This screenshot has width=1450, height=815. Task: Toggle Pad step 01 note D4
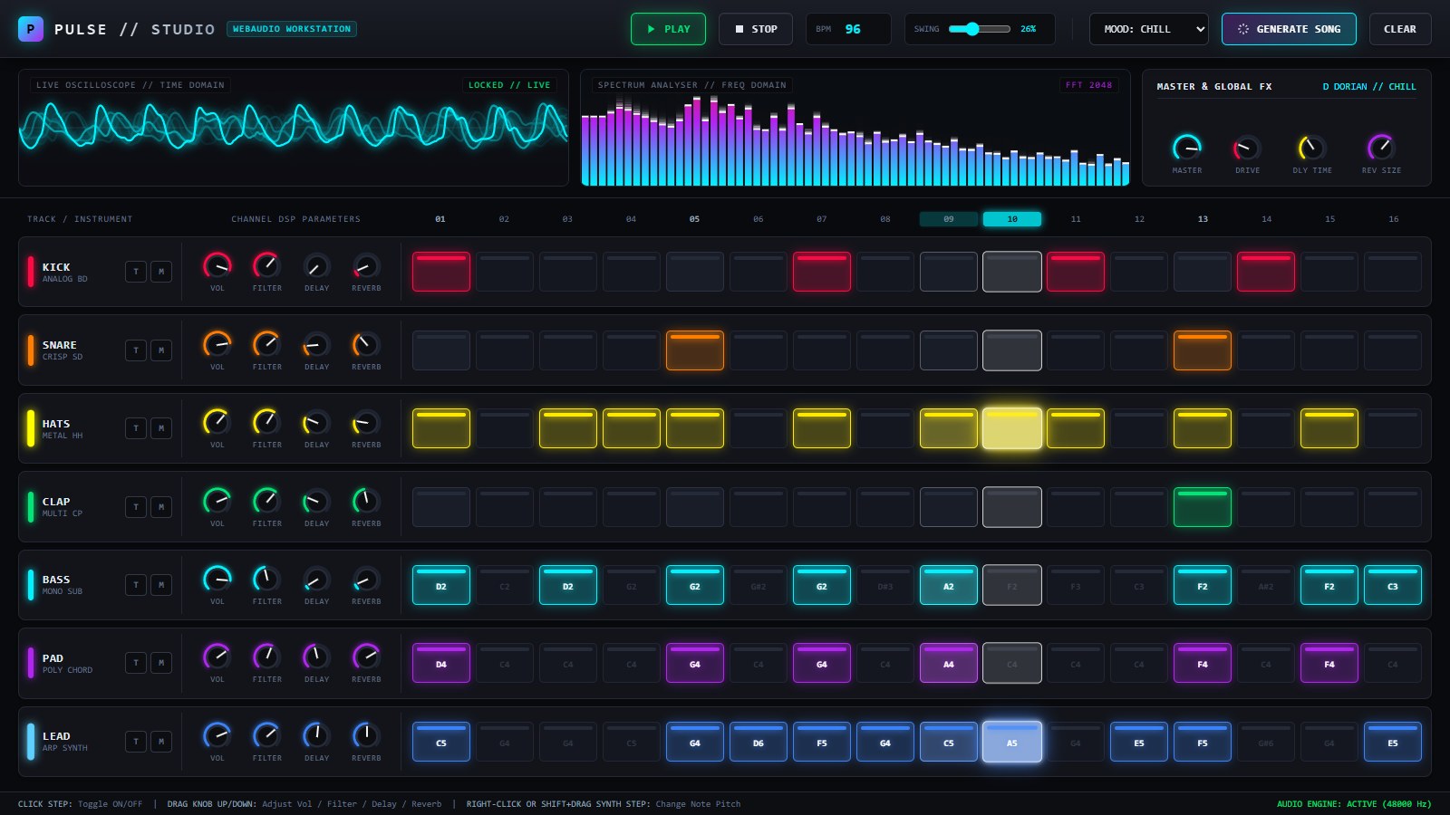coord(441,663)
